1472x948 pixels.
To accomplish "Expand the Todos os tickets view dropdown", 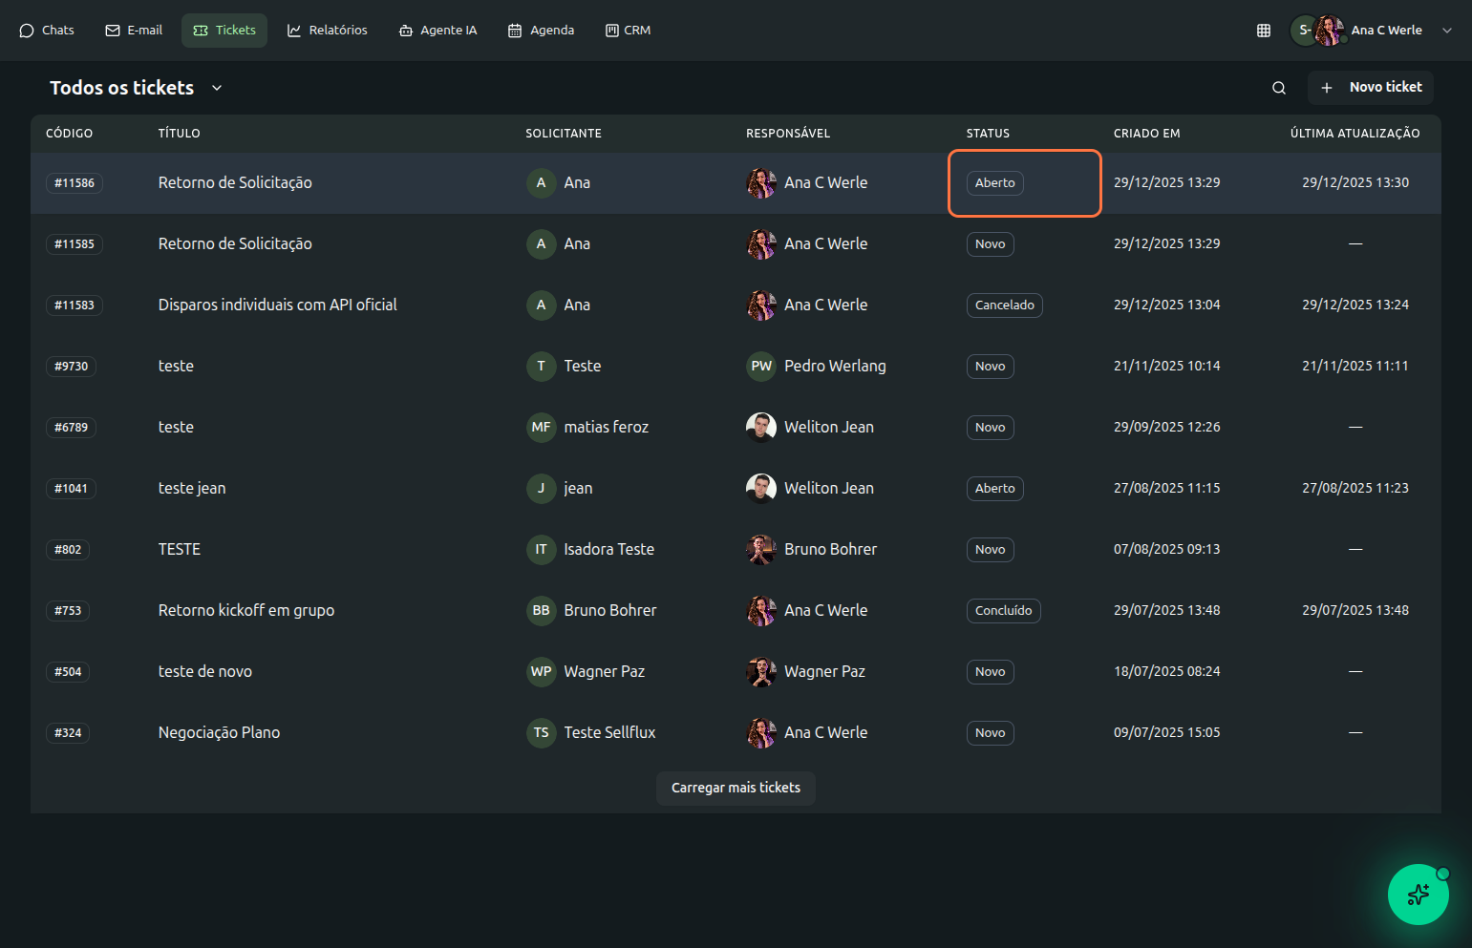I will [217, 88].
